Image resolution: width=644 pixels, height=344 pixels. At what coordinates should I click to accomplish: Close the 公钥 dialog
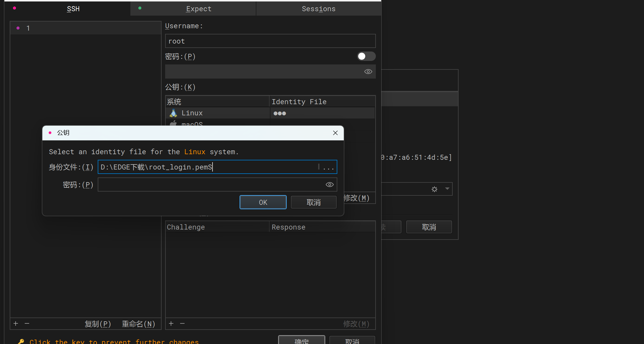(335, 133)
